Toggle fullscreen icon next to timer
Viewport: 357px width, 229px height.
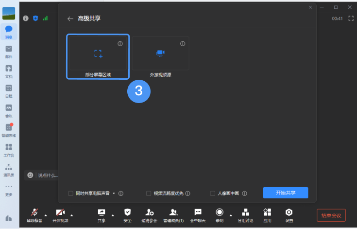pos(351,18)
